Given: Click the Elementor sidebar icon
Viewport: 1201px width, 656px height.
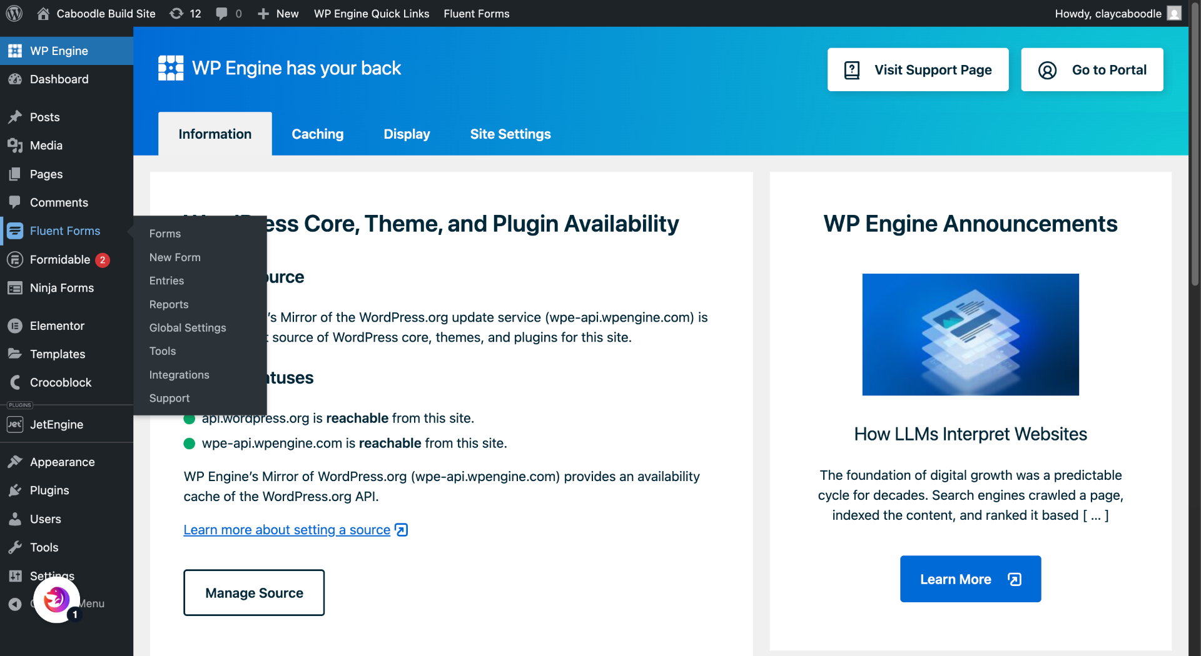Looking at the screenshot, I should click(x=15, y=326).
